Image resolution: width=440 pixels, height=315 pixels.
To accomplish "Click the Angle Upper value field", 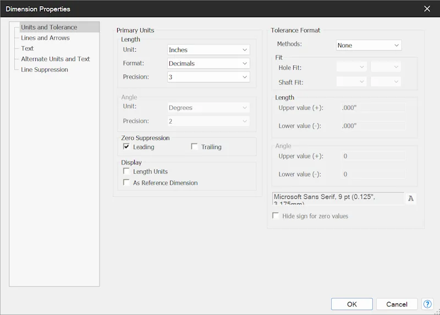I will click(373, 156).
